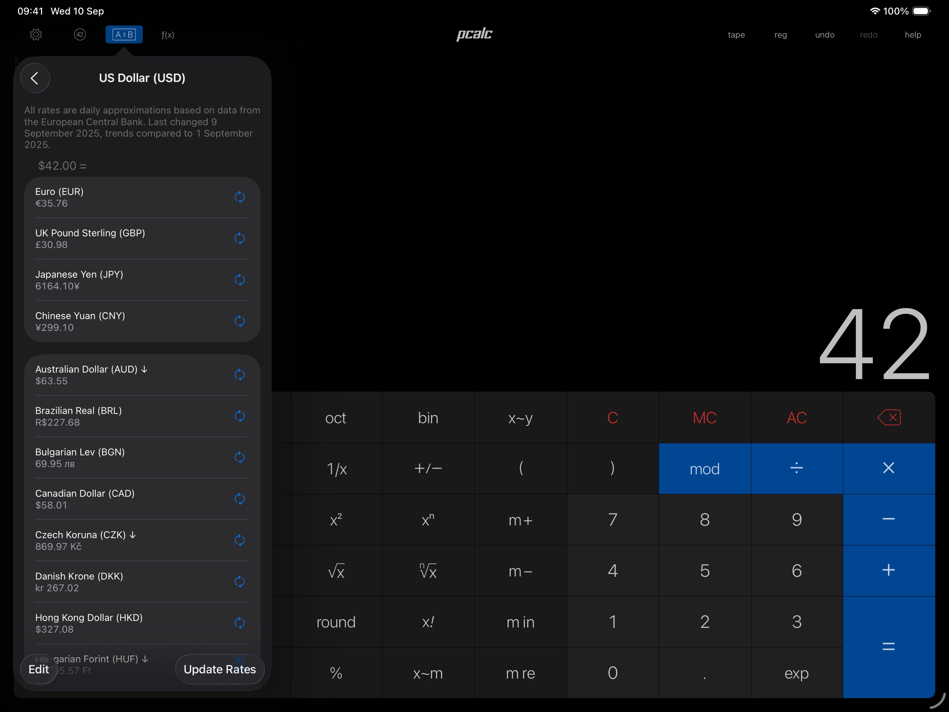Tap the plus key

pyautogui.click(x=889, y=571)
